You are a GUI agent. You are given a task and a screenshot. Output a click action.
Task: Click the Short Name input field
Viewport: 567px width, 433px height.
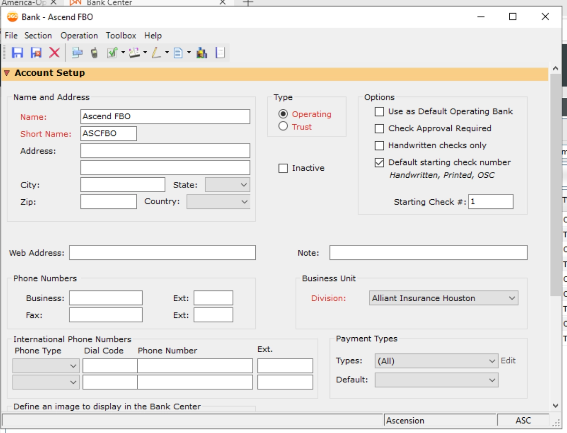(109, 133)
